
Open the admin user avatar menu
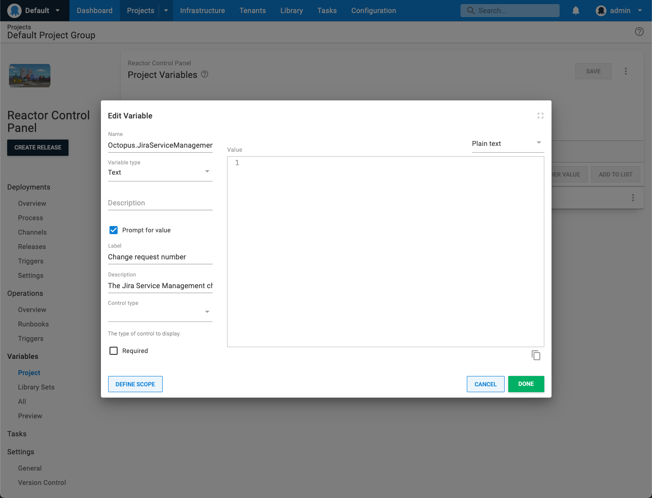(x=601, y=10)
